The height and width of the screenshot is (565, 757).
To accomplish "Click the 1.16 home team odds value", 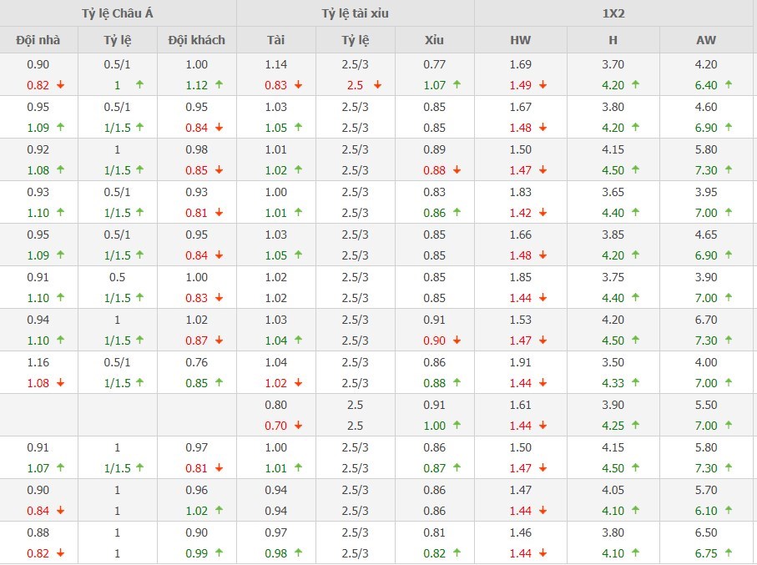I will pos(38,362).
